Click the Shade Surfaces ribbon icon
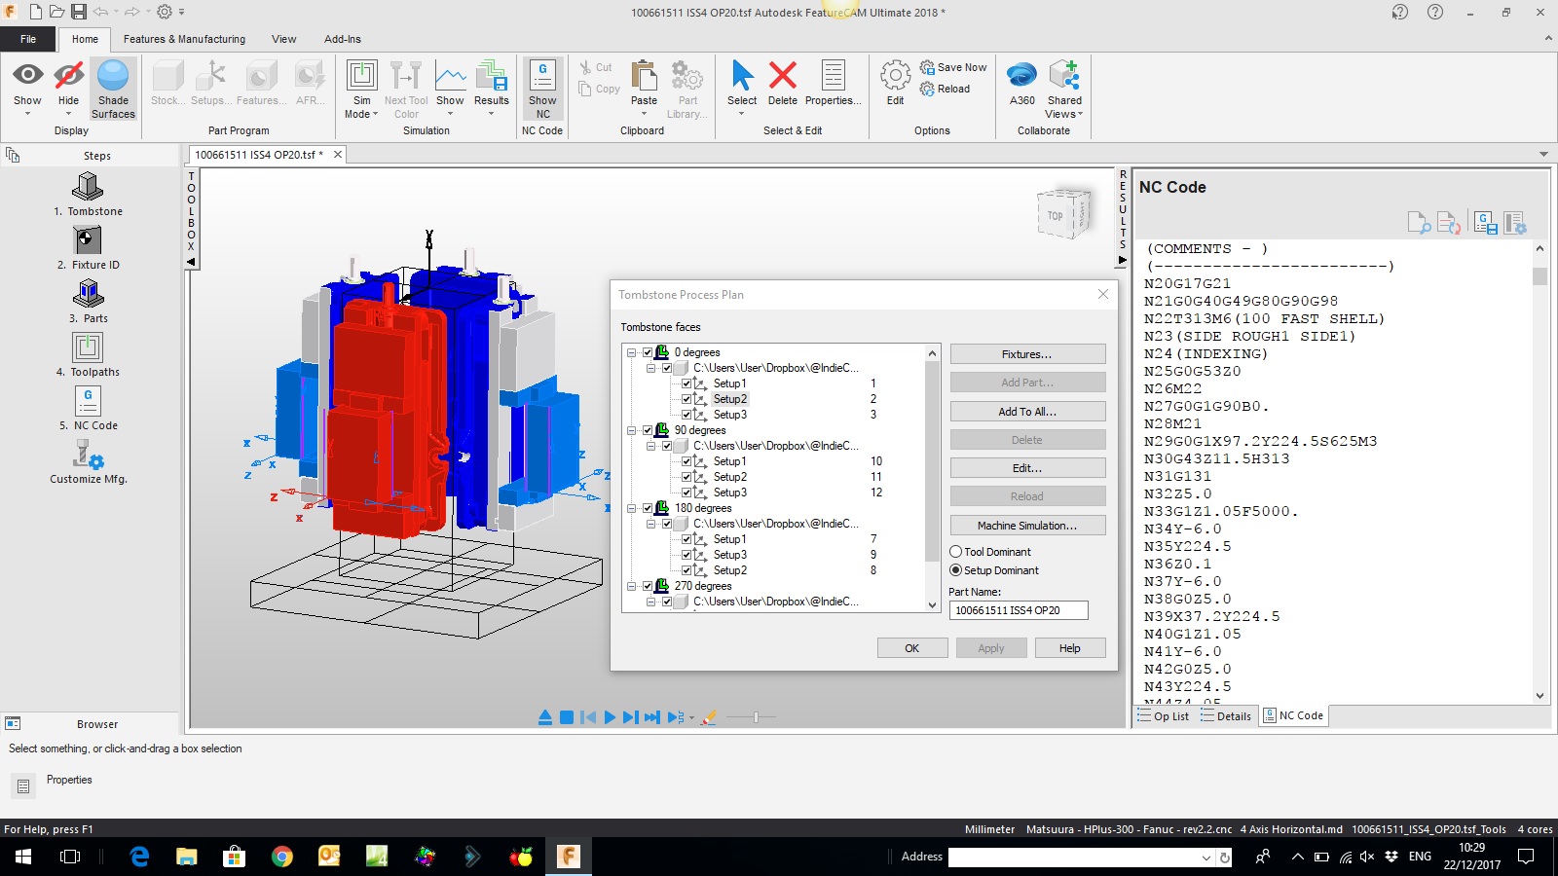This screenshot has height=876, width=1558. pyautogui.click(x=113, y=77)
